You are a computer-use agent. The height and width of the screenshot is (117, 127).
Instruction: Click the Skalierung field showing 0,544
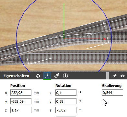point(112,93)
